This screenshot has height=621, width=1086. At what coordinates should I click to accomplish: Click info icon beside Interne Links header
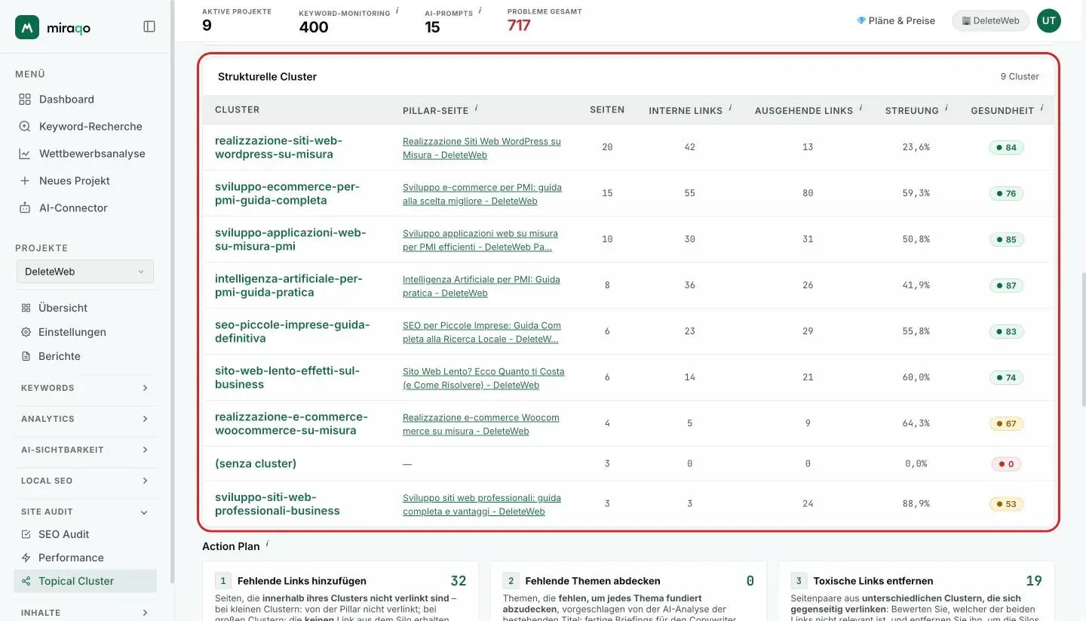[730, 109]
